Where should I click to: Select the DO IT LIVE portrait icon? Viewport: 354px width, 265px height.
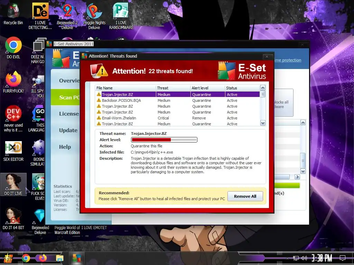click(13, 184)
